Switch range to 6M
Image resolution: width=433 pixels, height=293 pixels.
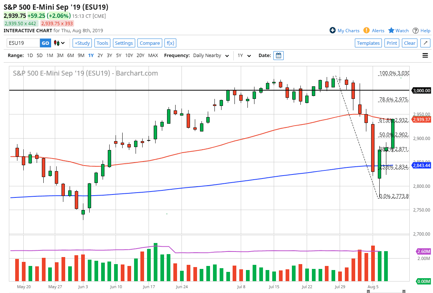70,55
